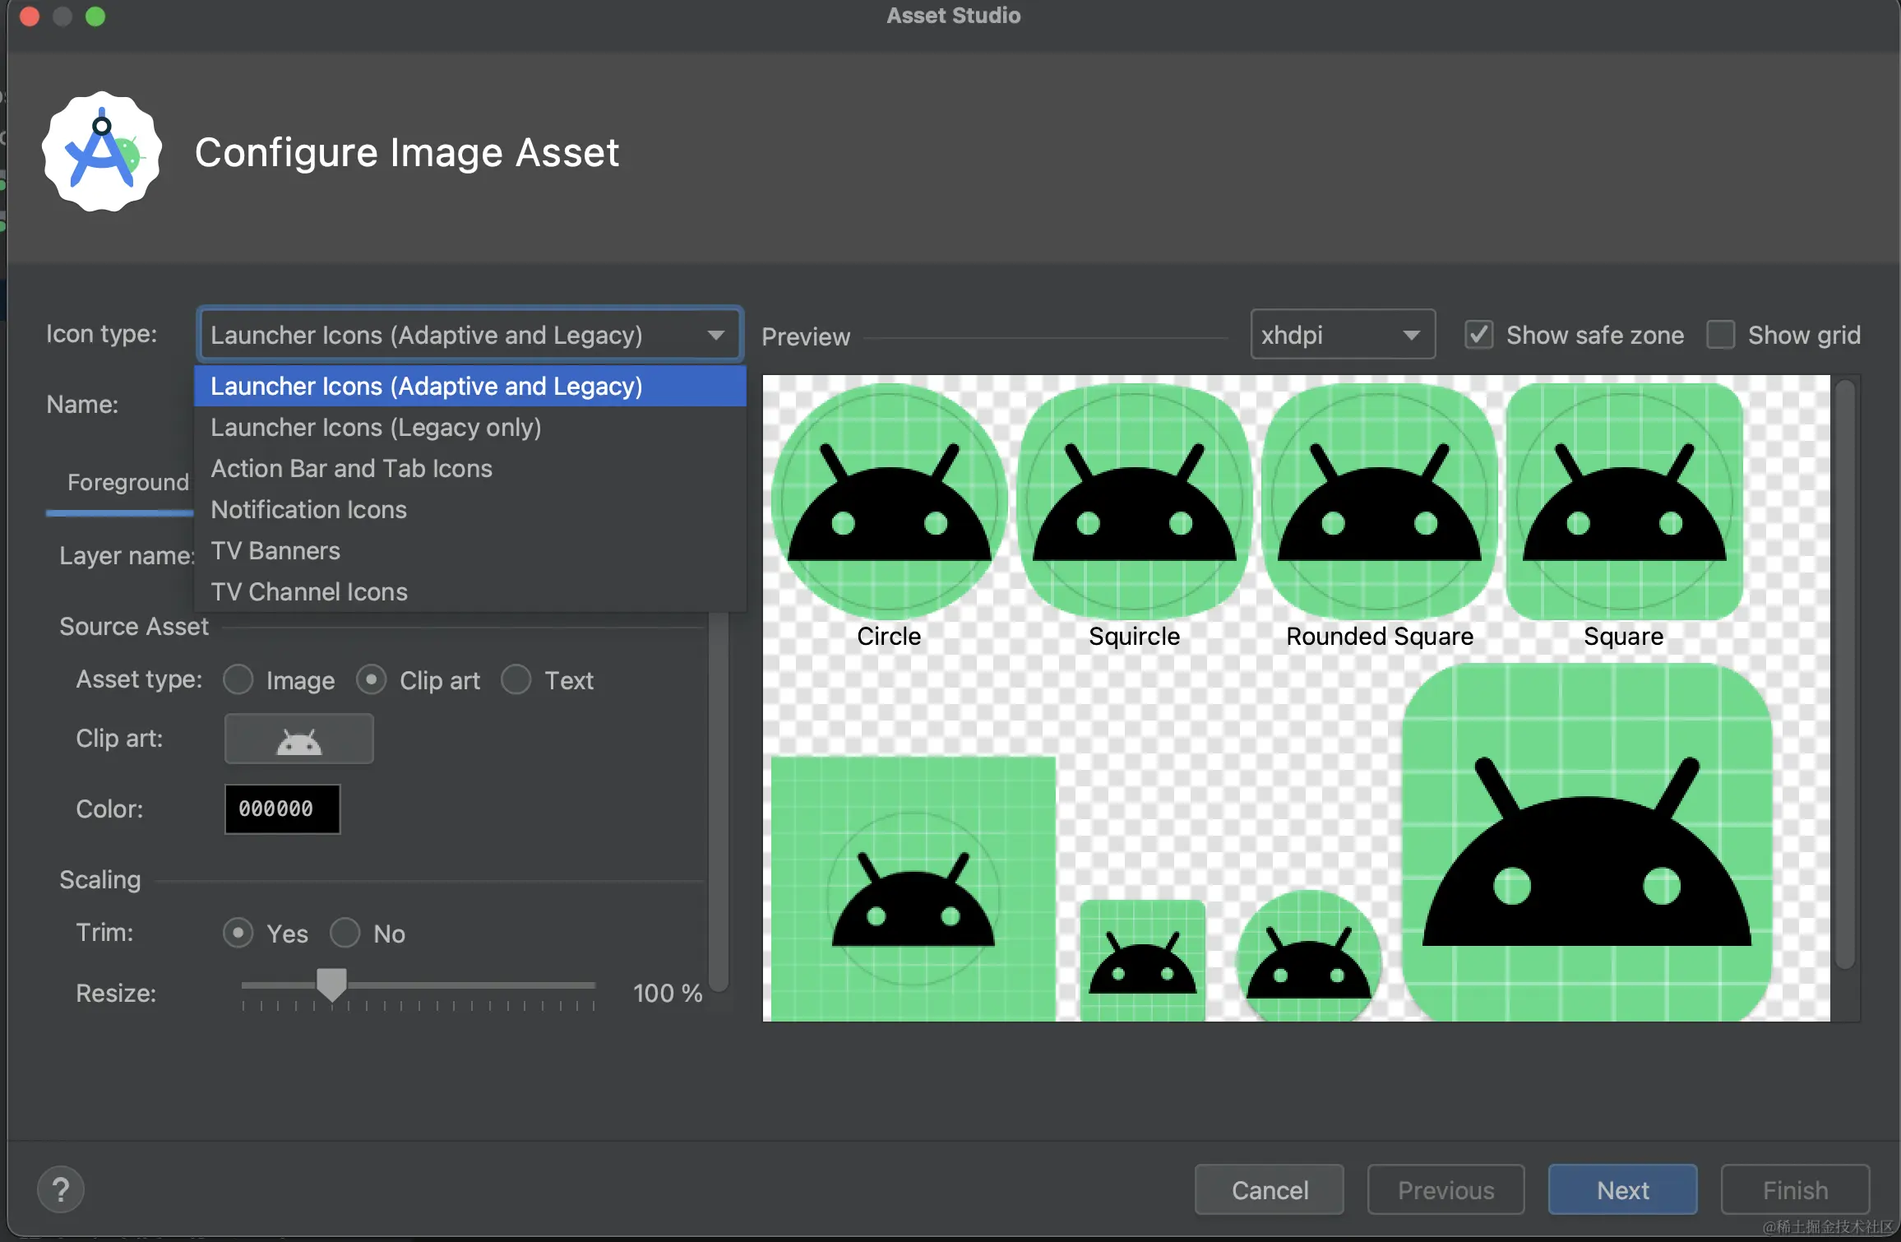Select Launcher Icons (Legacy only) option
Viewport: 1901px width, 1242px height.
[470, 427]
